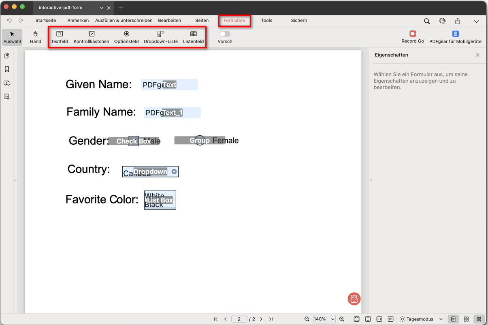Viewport: 488px width, 325px height.
Task: Click PDFgear für Mobilgeräte button
Action: click(x=455, y=37)
